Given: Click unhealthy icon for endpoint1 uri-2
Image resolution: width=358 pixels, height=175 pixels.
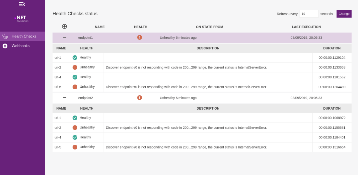Looking at the screenshot, I should [75, 67].
